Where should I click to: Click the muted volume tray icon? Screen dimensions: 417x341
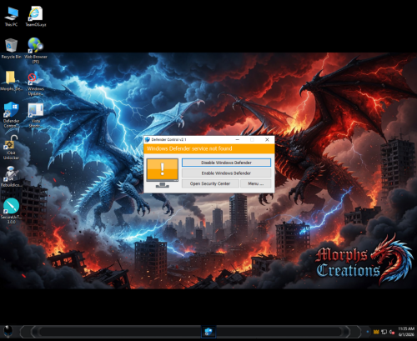coord(392,332)
